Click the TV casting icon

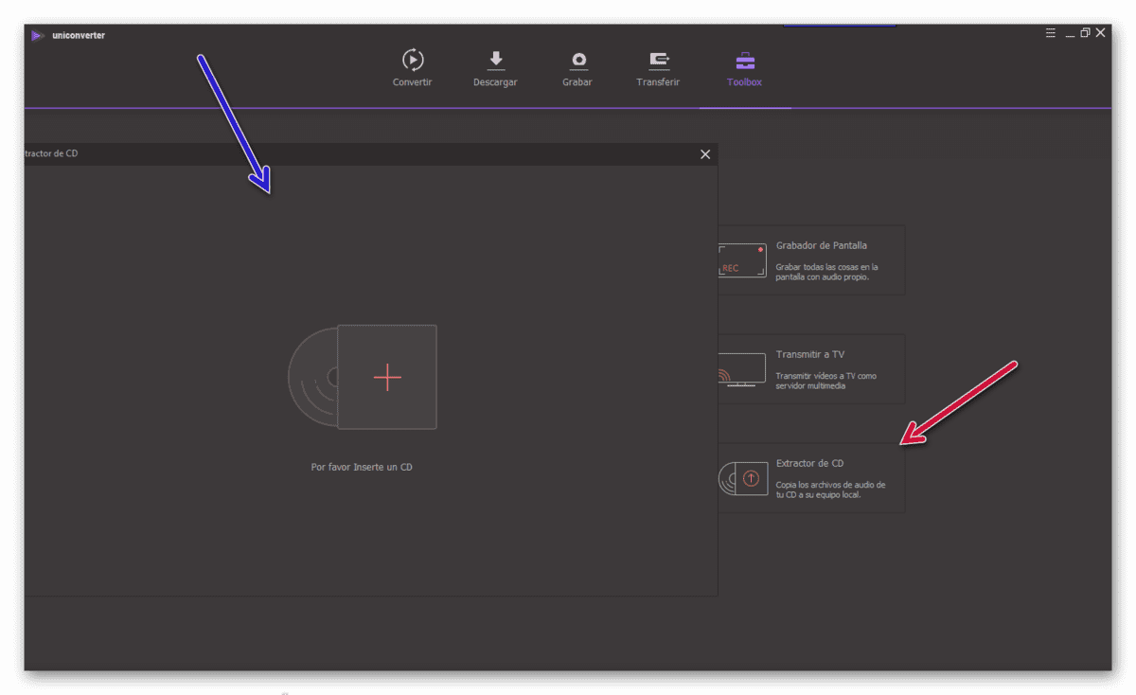741,369
